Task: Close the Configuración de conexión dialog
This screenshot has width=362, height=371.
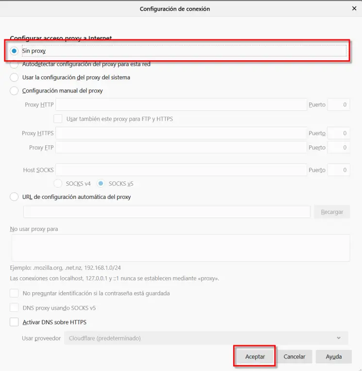Action: click(x=354, y=9)
